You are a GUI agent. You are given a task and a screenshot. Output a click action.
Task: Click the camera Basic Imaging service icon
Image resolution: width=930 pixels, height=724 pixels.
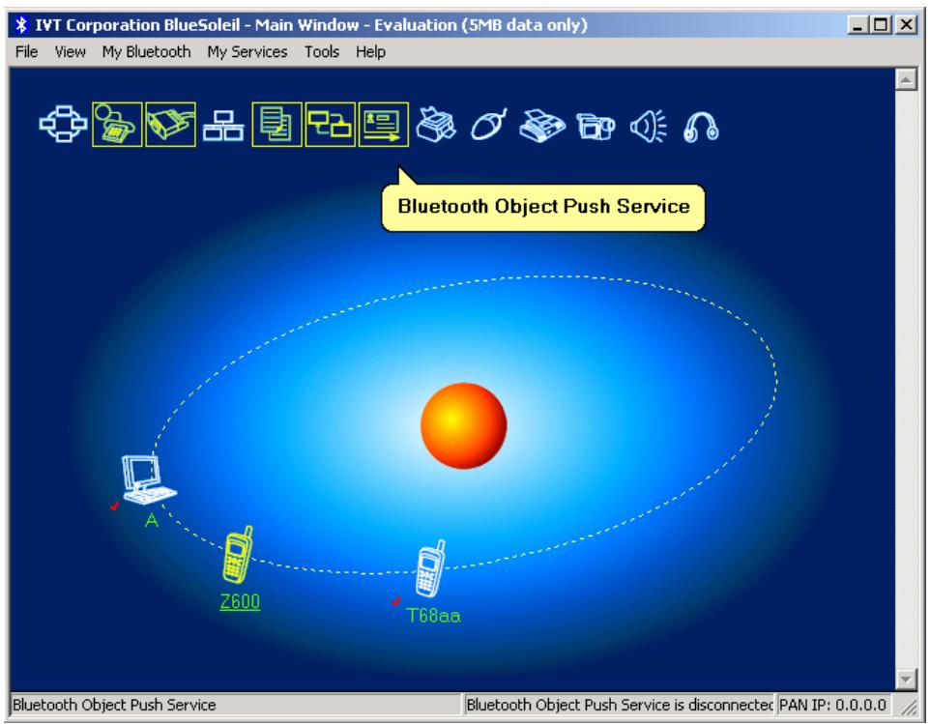pyautogui.click(x=596, y=127)
